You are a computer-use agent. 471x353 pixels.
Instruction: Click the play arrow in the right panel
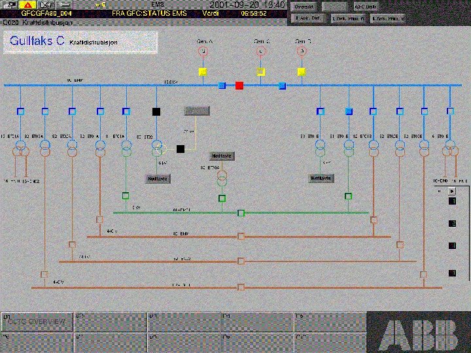click(x=452, y=191)
